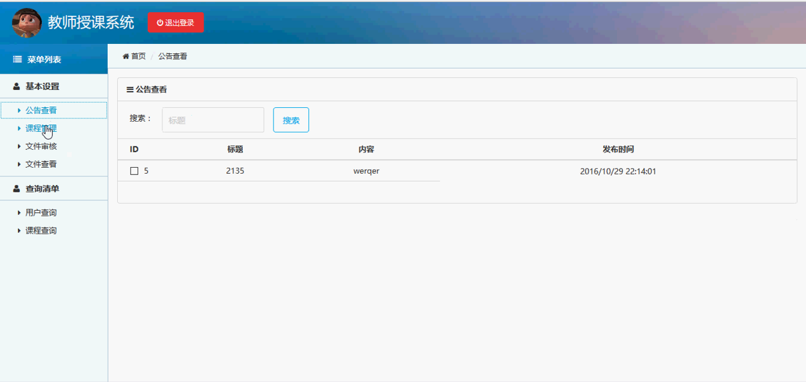The height and width of the screenshot is (382, 806).
Task: Open 用户查询 in the sidebar
Action: point(41,213)
